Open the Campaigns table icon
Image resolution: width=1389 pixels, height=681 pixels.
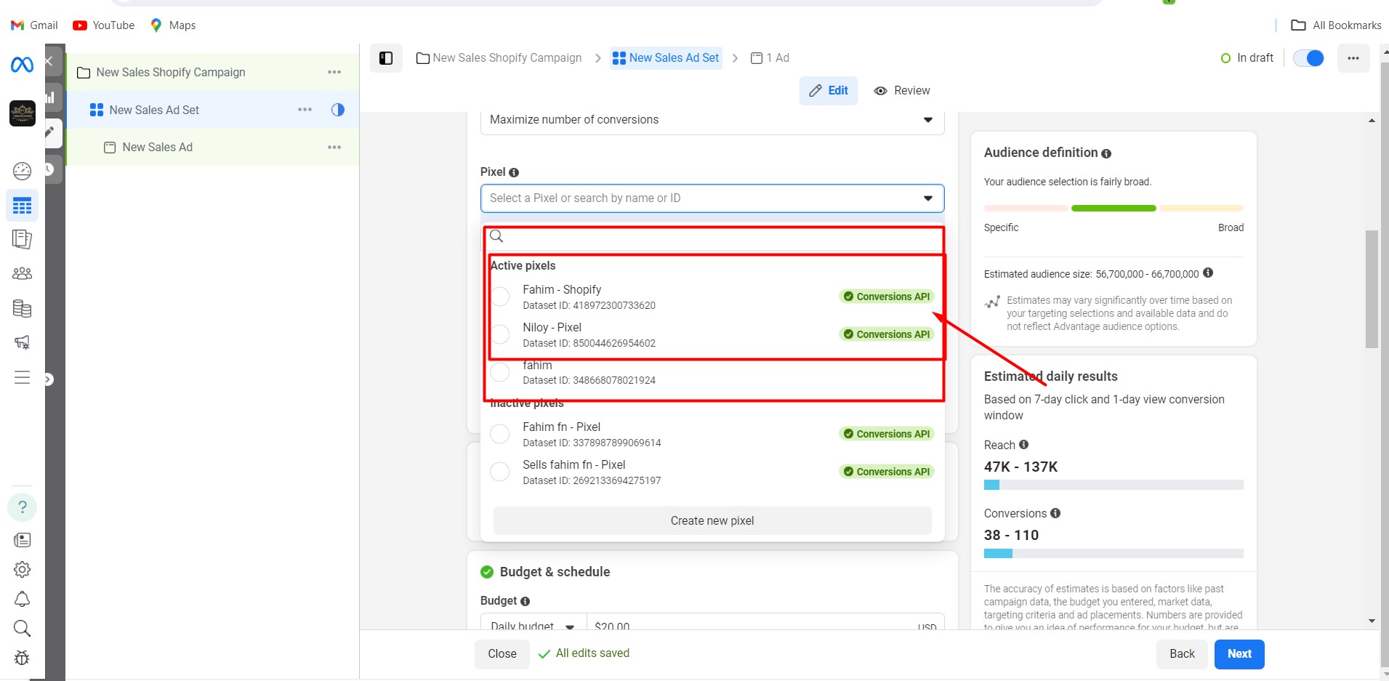click(x=23, y=206)
